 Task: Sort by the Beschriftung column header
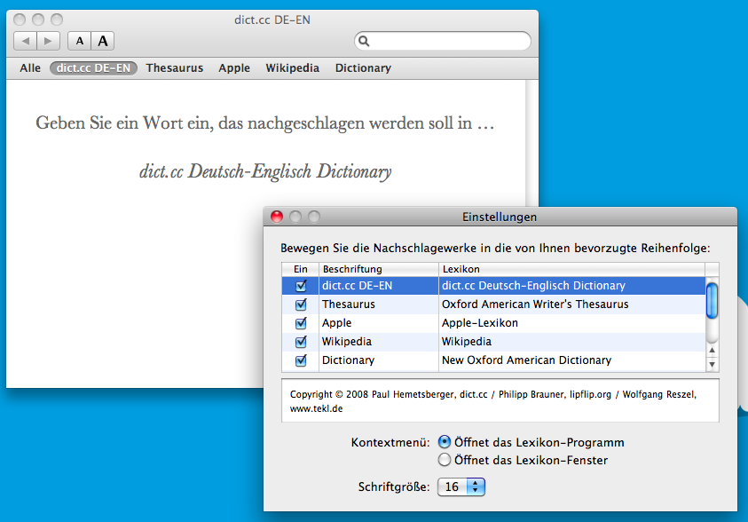[x=379, y=269]
